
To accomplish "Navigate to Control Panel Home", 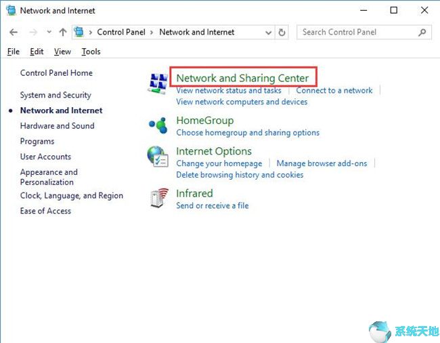I will tap(56, 73).
